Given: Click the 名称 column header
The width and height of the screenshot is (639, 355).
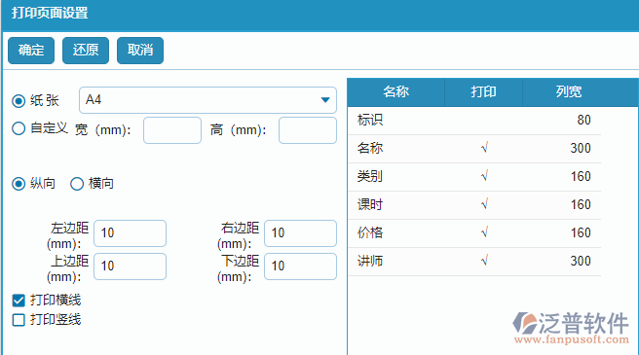Looking at the screenshot, I should (x=395, y=92).
